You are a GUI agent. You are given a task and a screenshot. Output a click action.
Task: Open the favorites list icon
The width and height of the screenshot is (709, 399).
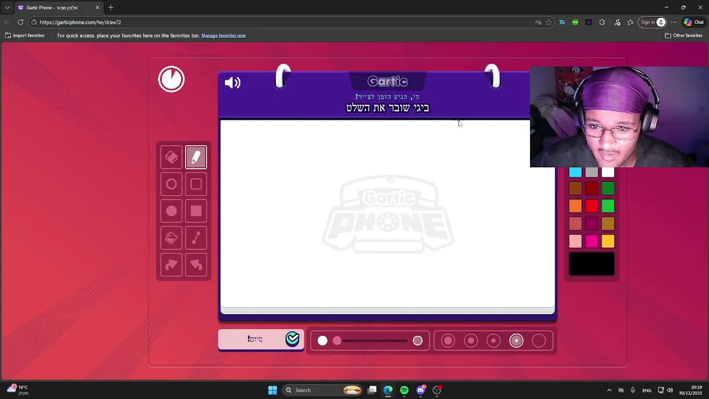click(630, 22)
